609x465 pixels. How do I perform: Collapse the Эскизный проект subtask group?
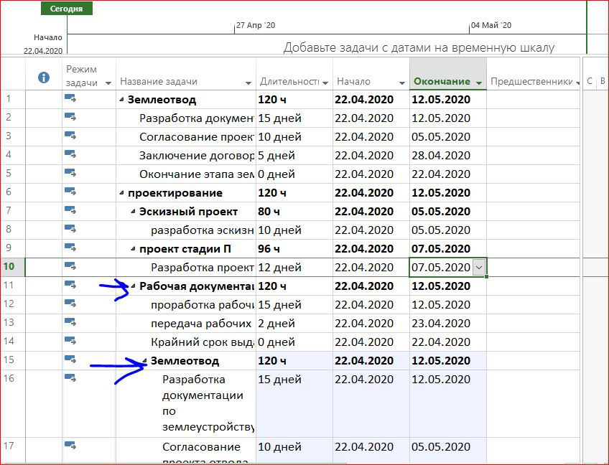(133, 212)
